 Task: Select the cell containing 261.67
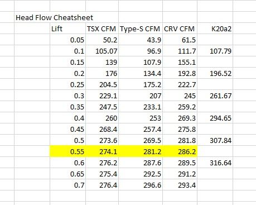pyautogui.click(x=215, y=96)
